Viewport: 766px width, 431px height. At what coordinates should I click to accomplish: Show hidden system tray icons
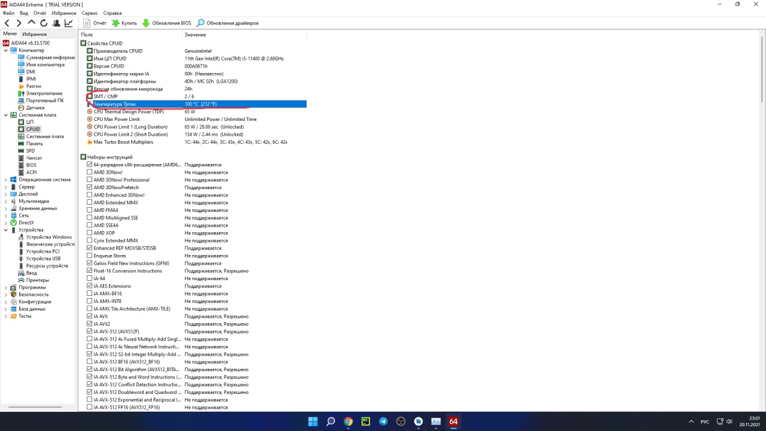click(x=692, y=421)
